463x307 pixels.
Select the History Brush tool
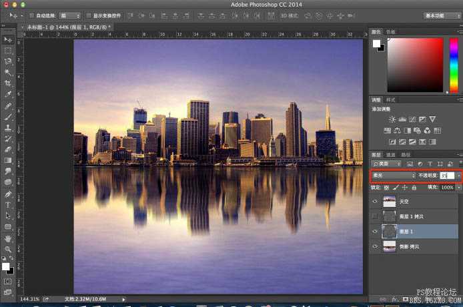point(8,139)
